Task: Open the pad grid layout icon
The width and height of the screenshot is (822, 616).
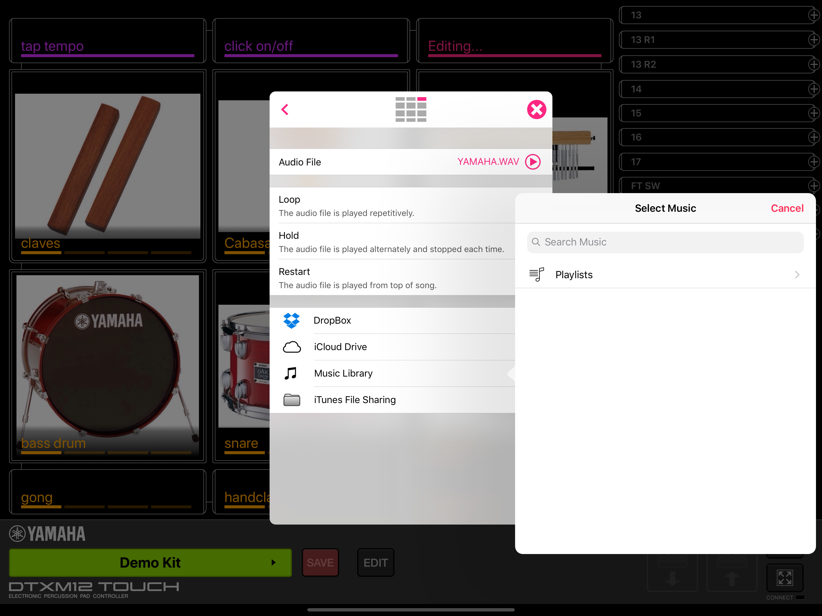Action: click(x=411, y=109)
